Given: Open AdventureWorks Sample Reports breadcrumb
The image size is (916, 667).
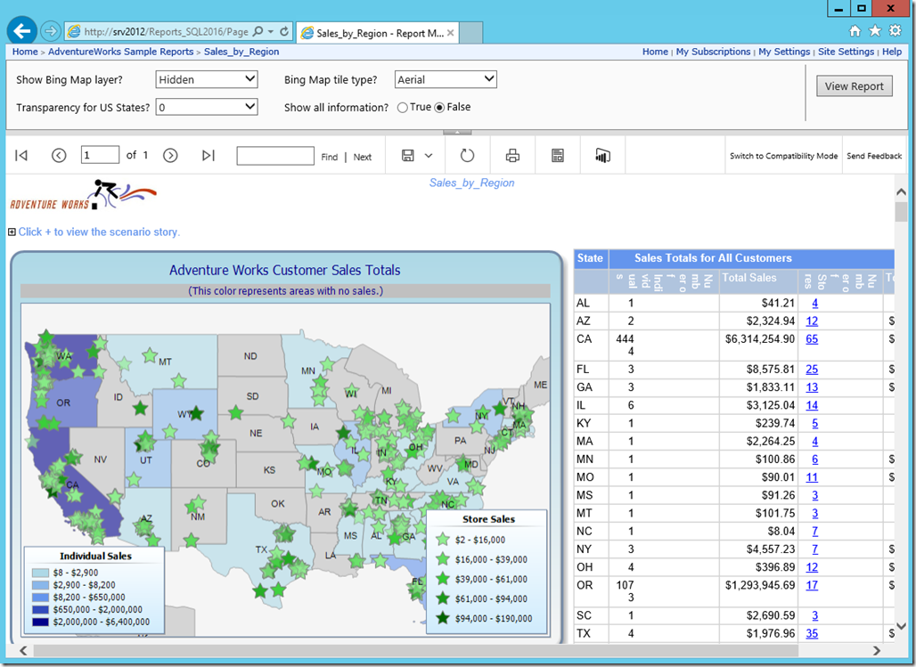Looking at the screenshot, I should pos(121,52).
